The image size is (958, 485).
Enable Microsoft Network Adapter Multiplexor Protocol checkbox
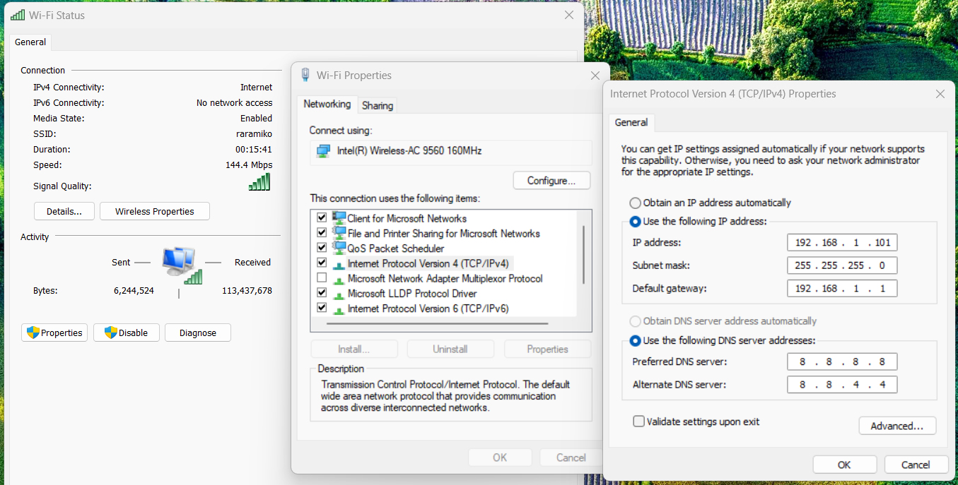(x=322, y=278)
